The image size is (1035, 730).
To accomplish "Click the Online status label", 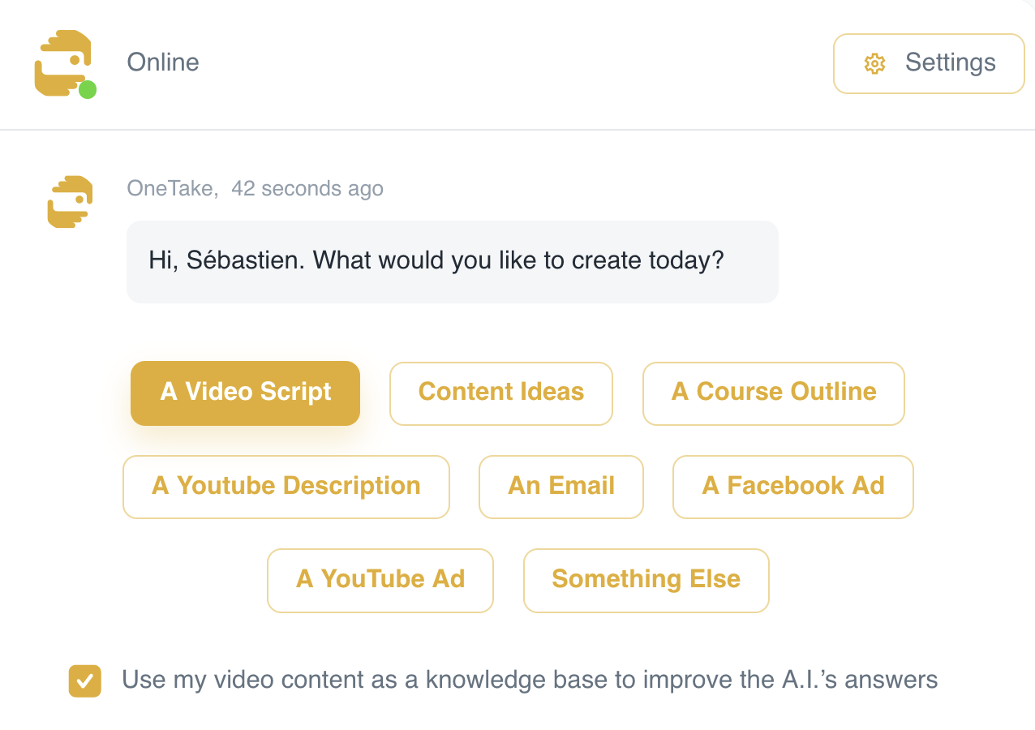I will [x=162, y=62].
